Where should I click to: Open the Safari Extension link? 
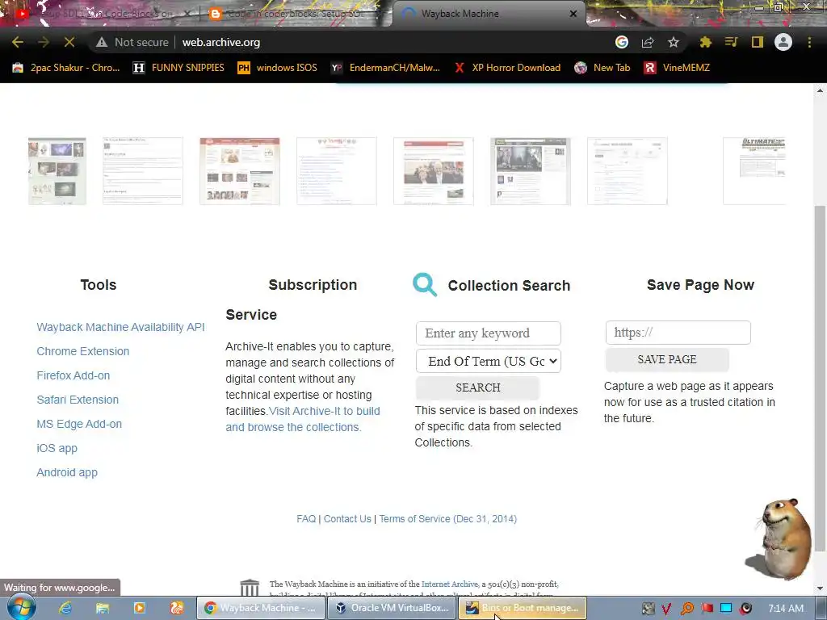point(78,400)
